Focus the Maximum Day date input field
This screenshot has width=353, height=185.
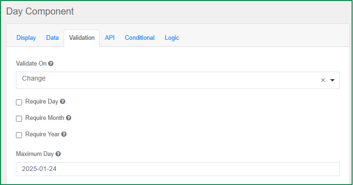coord(177,169)
